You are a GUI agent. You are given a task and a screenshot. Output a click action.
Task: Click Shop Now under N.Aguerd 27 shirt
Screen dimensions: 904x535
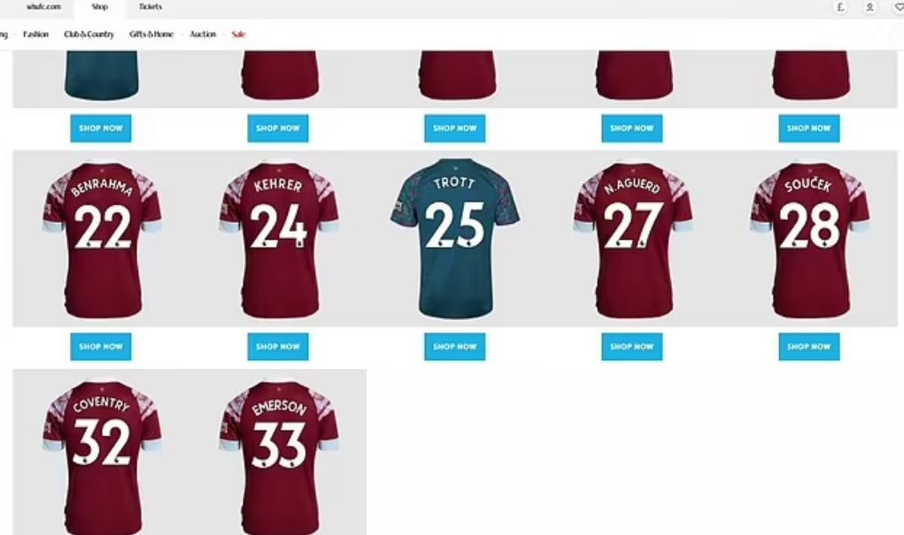(632, 347)
